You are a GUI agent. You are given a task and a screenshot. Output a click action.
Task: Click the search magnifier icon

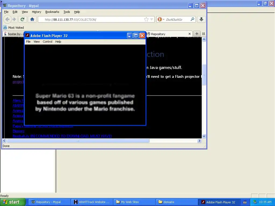192,19
